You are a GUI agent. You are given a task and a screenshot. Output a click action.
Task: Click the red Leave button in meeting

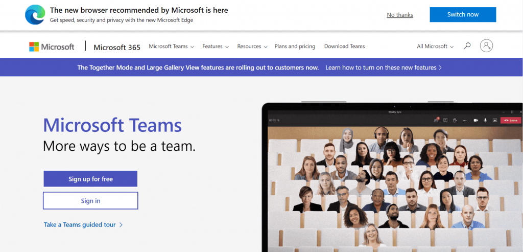click(510, 120)
